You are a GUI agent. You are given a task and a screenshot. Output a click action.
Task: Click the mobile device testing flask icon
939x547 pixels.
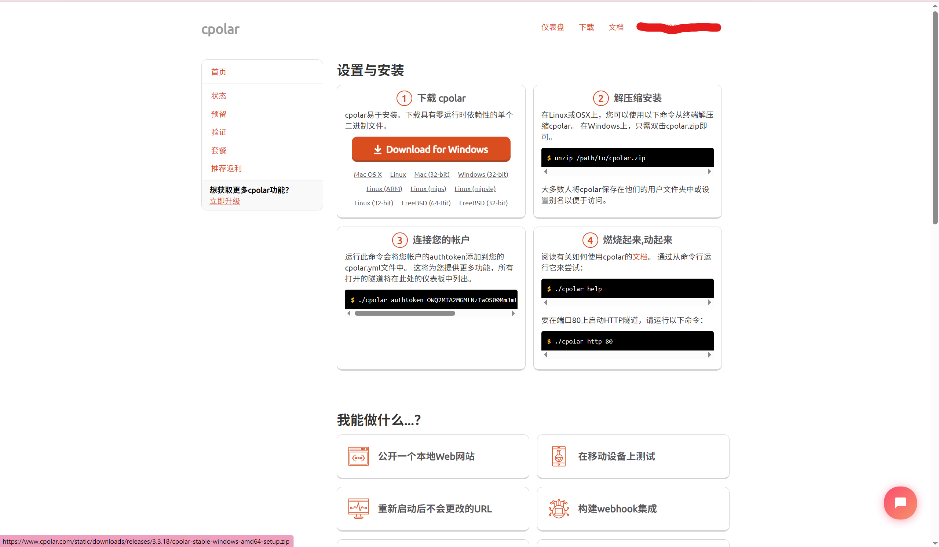tap(559, 456)
